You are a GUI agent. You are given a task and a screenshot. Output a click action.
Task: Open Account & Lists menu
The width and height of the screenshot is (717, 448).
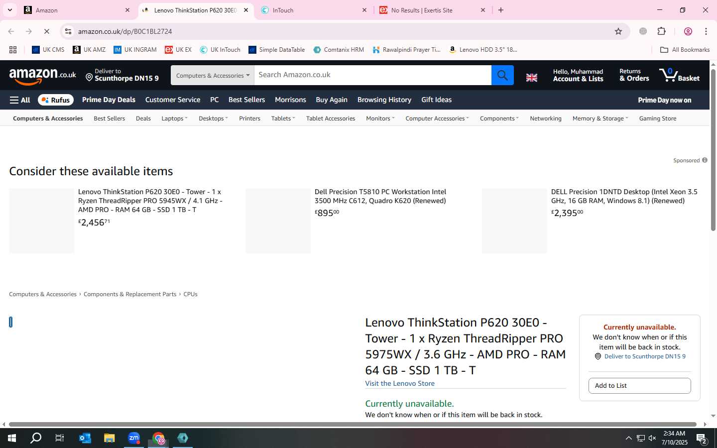pos(578,75)
